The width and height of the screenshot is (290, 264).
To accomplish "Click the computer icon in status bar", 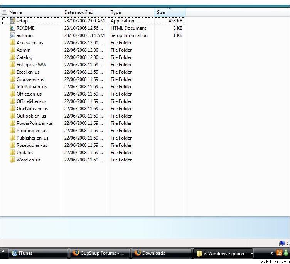I will click(x=282, y=244).
